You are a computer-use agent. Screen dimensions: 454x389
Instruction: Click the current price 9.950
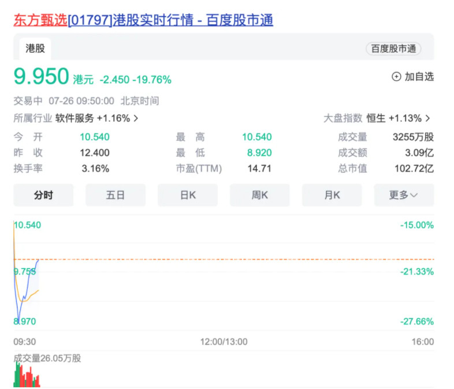pyautogui.click(x=41, y=76)
